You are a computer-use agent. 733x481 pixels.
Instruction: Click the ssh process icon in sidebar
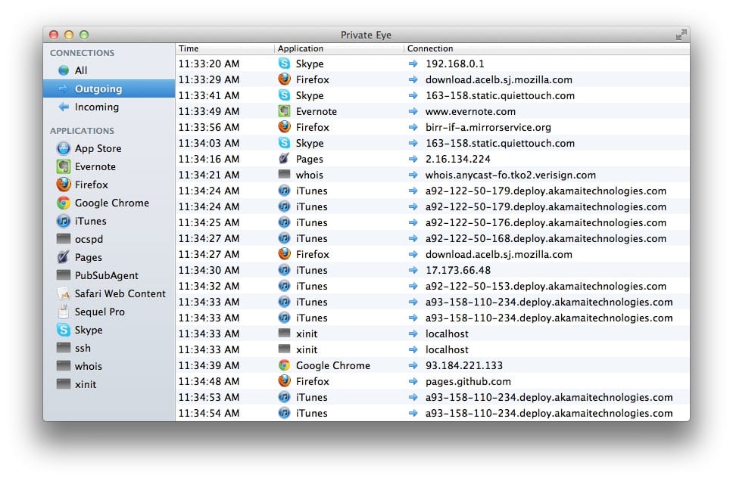63,348
